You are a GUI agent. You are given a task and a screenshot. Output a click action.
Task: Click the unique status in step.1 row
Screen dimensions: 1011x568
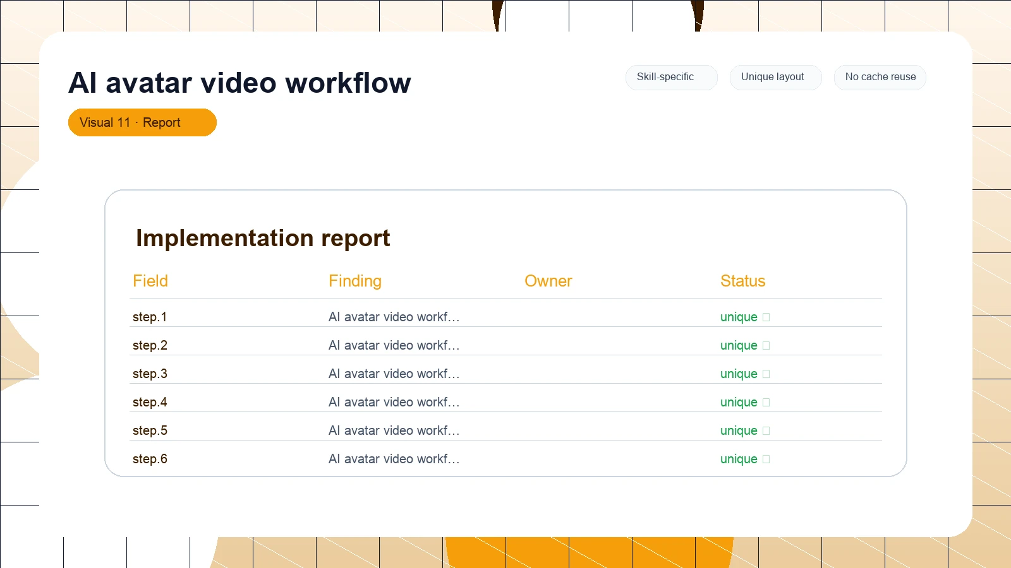click(745, 317)
